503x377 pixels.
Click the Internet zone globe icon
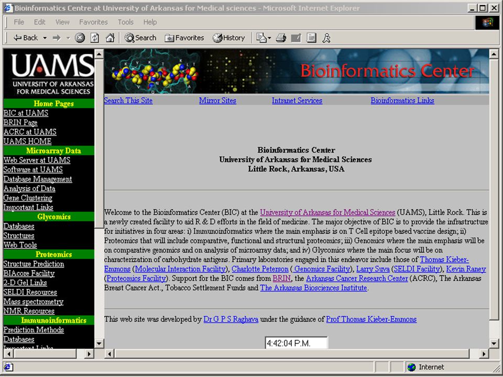(x=411, y=367)
